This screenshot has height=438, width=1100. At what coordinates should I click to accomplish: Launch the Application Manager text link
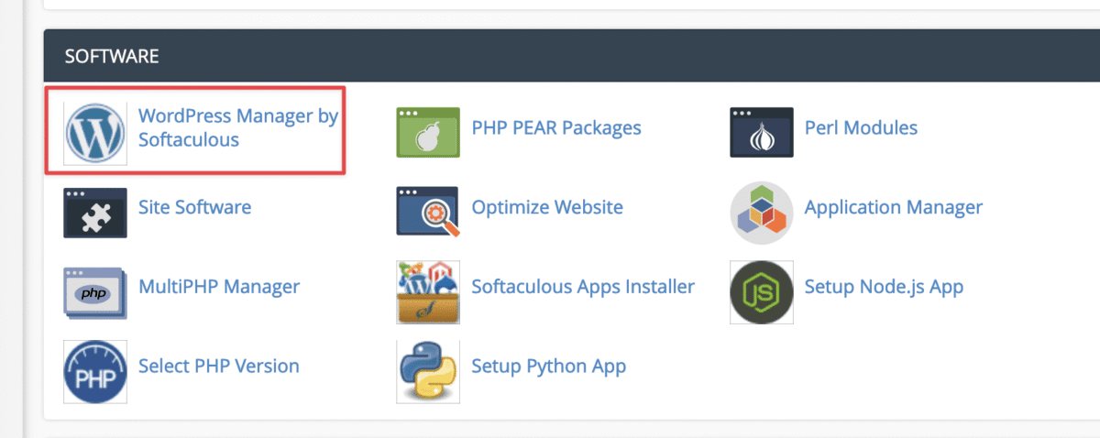[x=893, y=207]
